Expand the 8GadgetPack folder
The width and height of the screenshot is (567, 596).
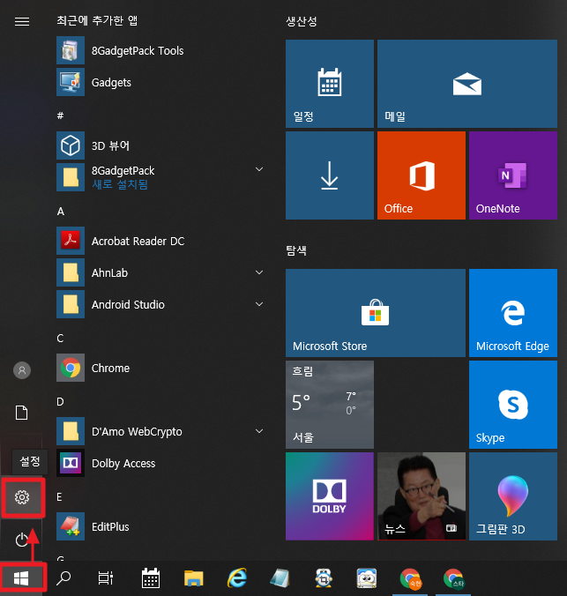pos(160,177)
